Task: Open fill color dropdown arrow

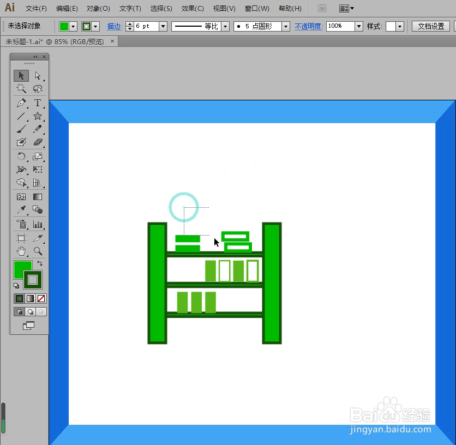Action: tap(73, 27)
